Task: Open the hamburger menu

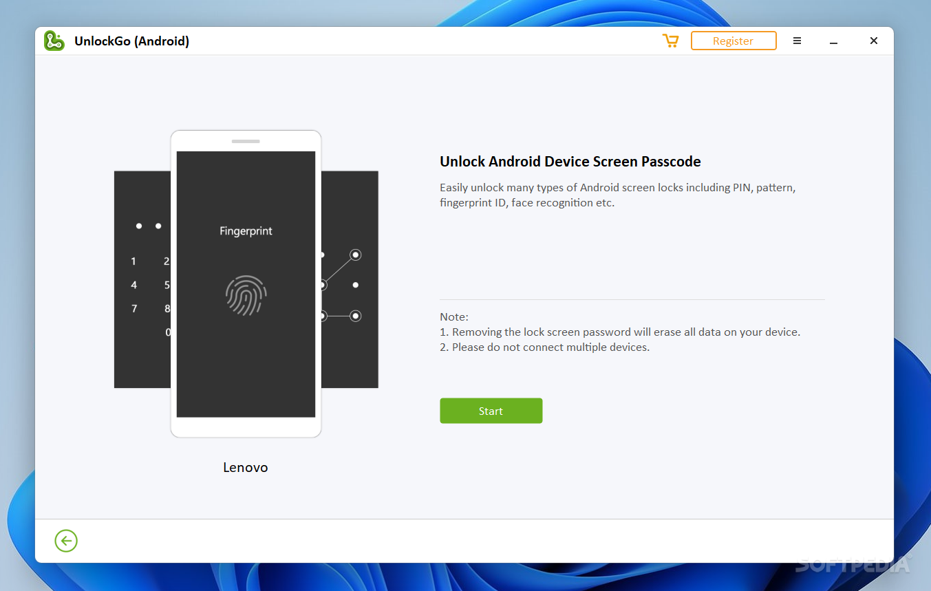Action: click(x=797, y=41)
